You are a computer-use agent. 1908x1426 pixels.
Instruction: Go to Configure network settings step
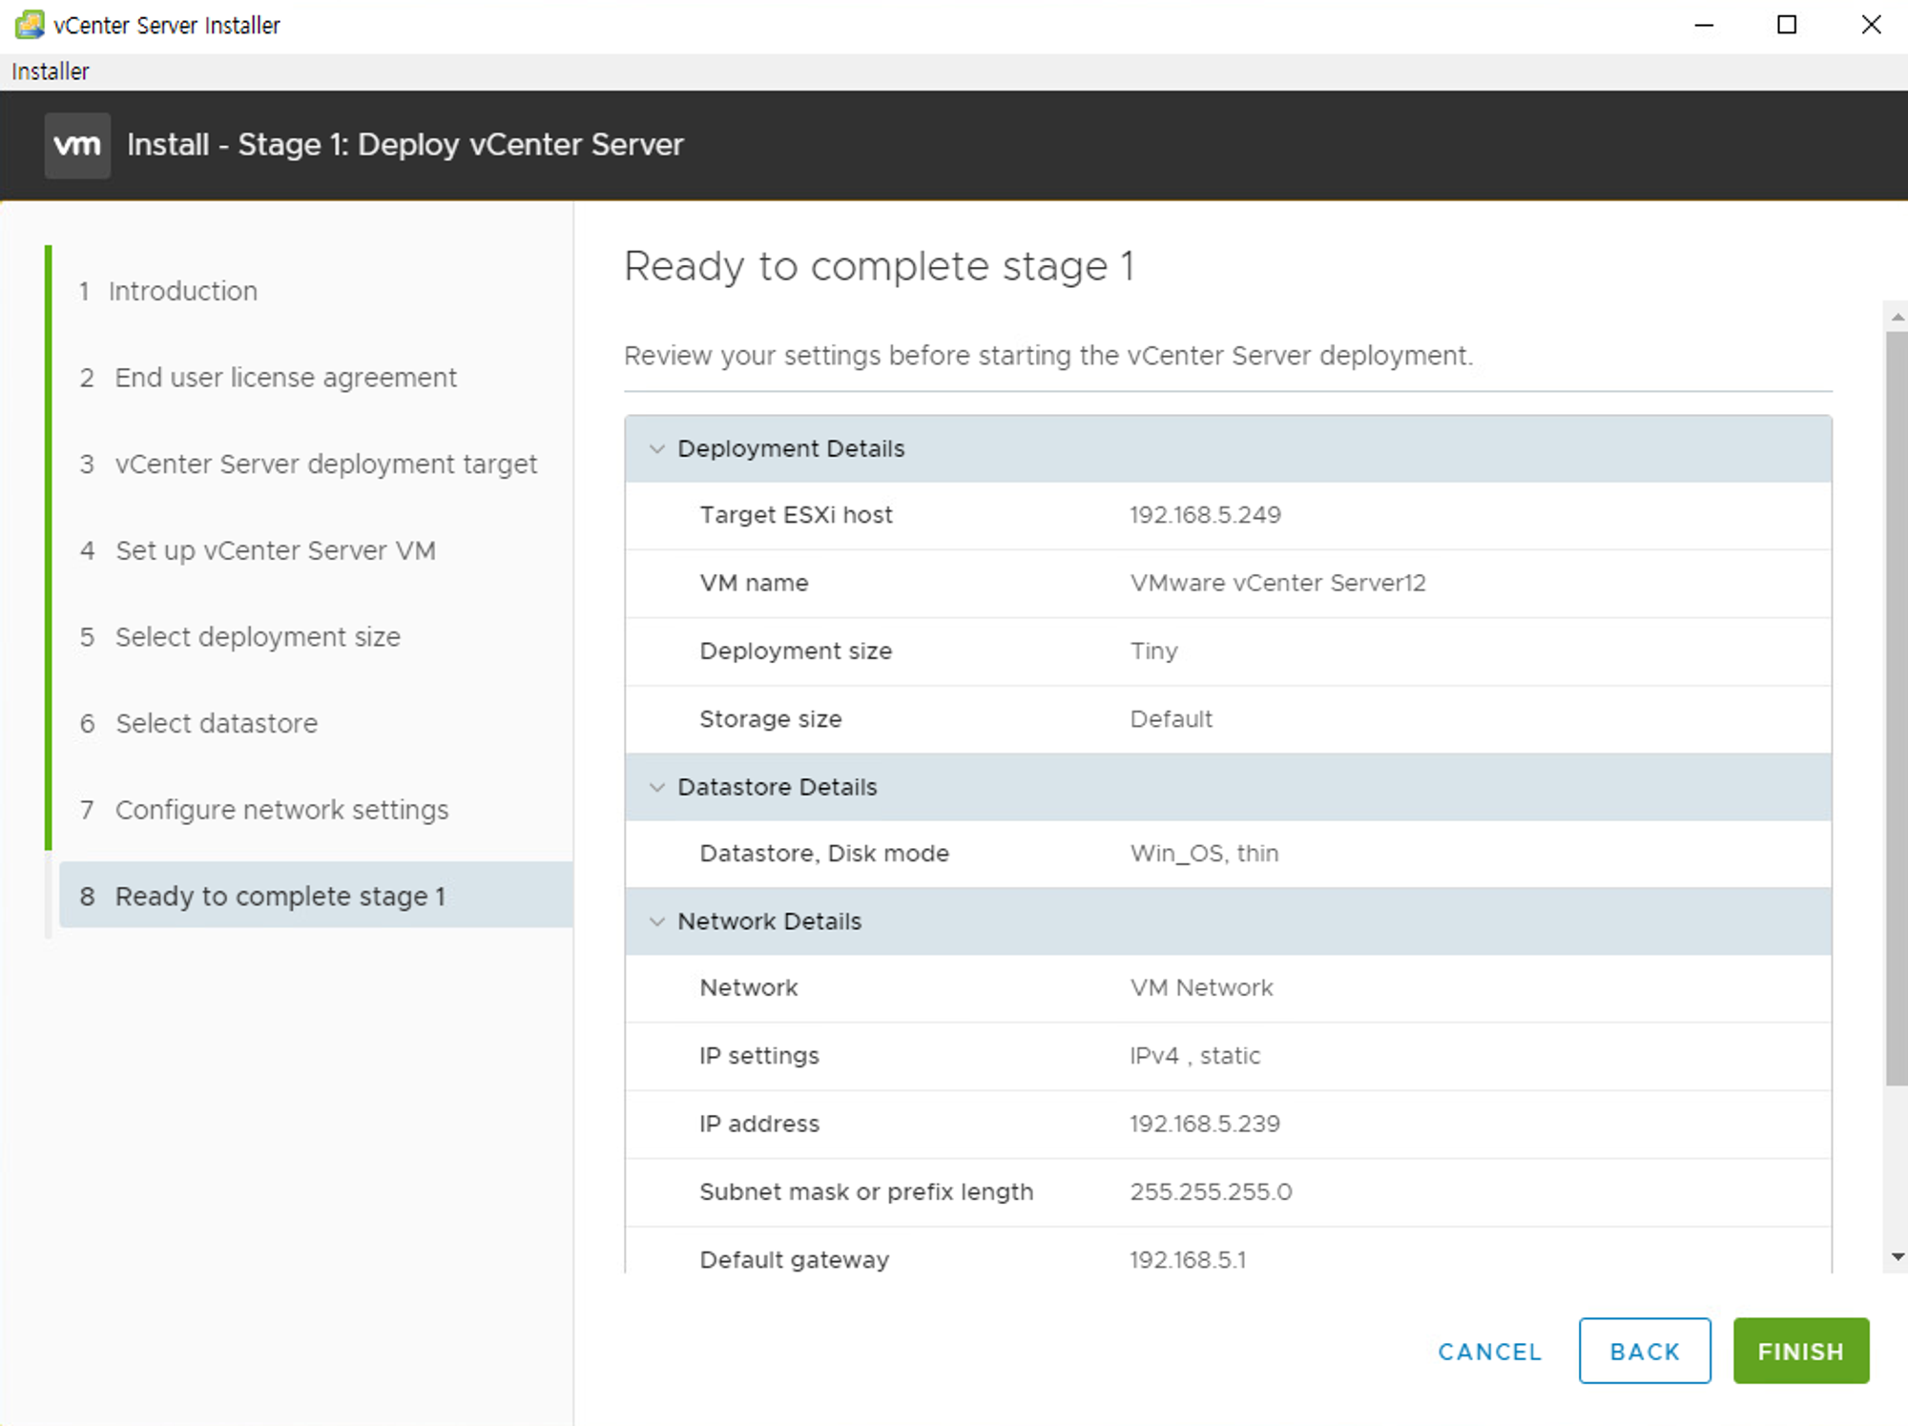point(281,810)
